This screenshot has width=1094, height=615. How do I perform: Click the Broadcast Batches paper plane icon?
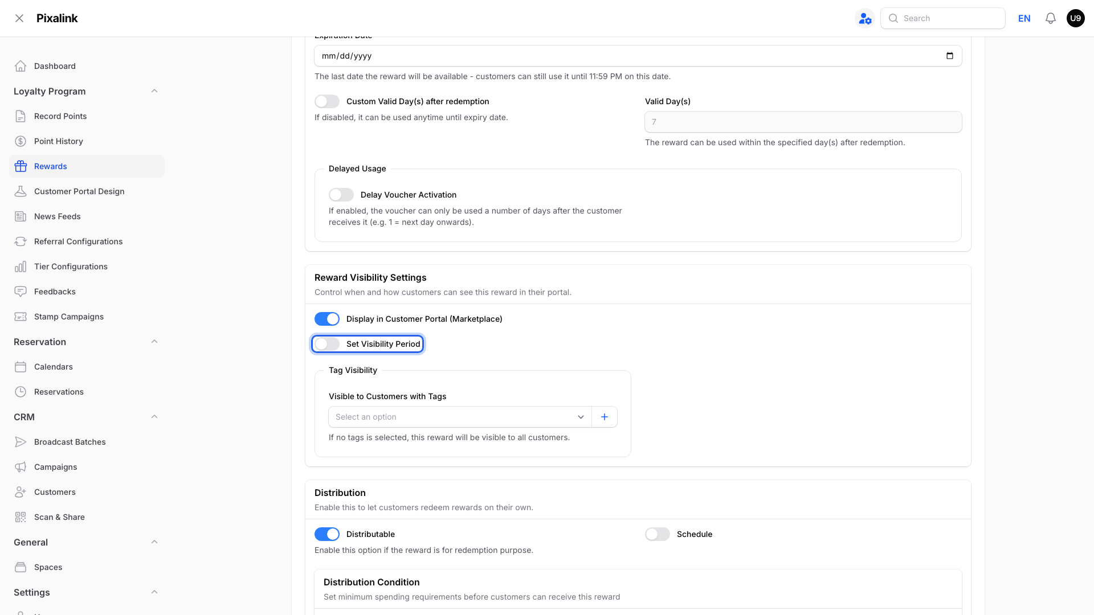click(x=21, y=442)
